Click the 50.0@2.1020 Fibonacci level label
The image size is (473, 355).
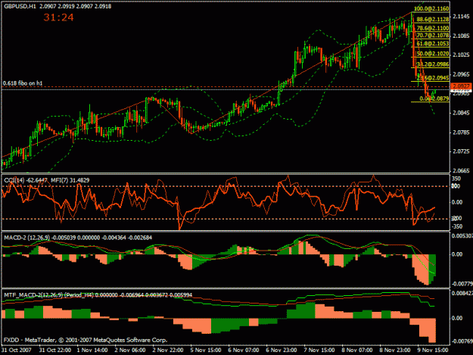(433, 54)
